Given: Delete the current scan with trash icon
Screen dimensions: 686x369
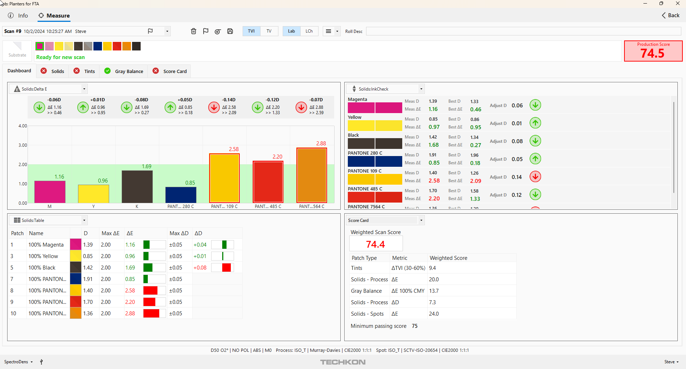Looking at the screenshot, I should tap(194, 31).
